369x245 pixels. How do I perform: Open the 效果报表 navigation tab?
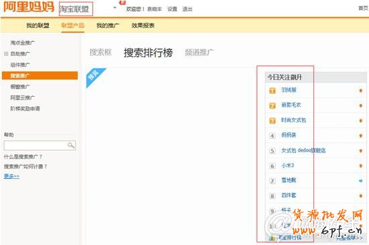click(143, 25)
